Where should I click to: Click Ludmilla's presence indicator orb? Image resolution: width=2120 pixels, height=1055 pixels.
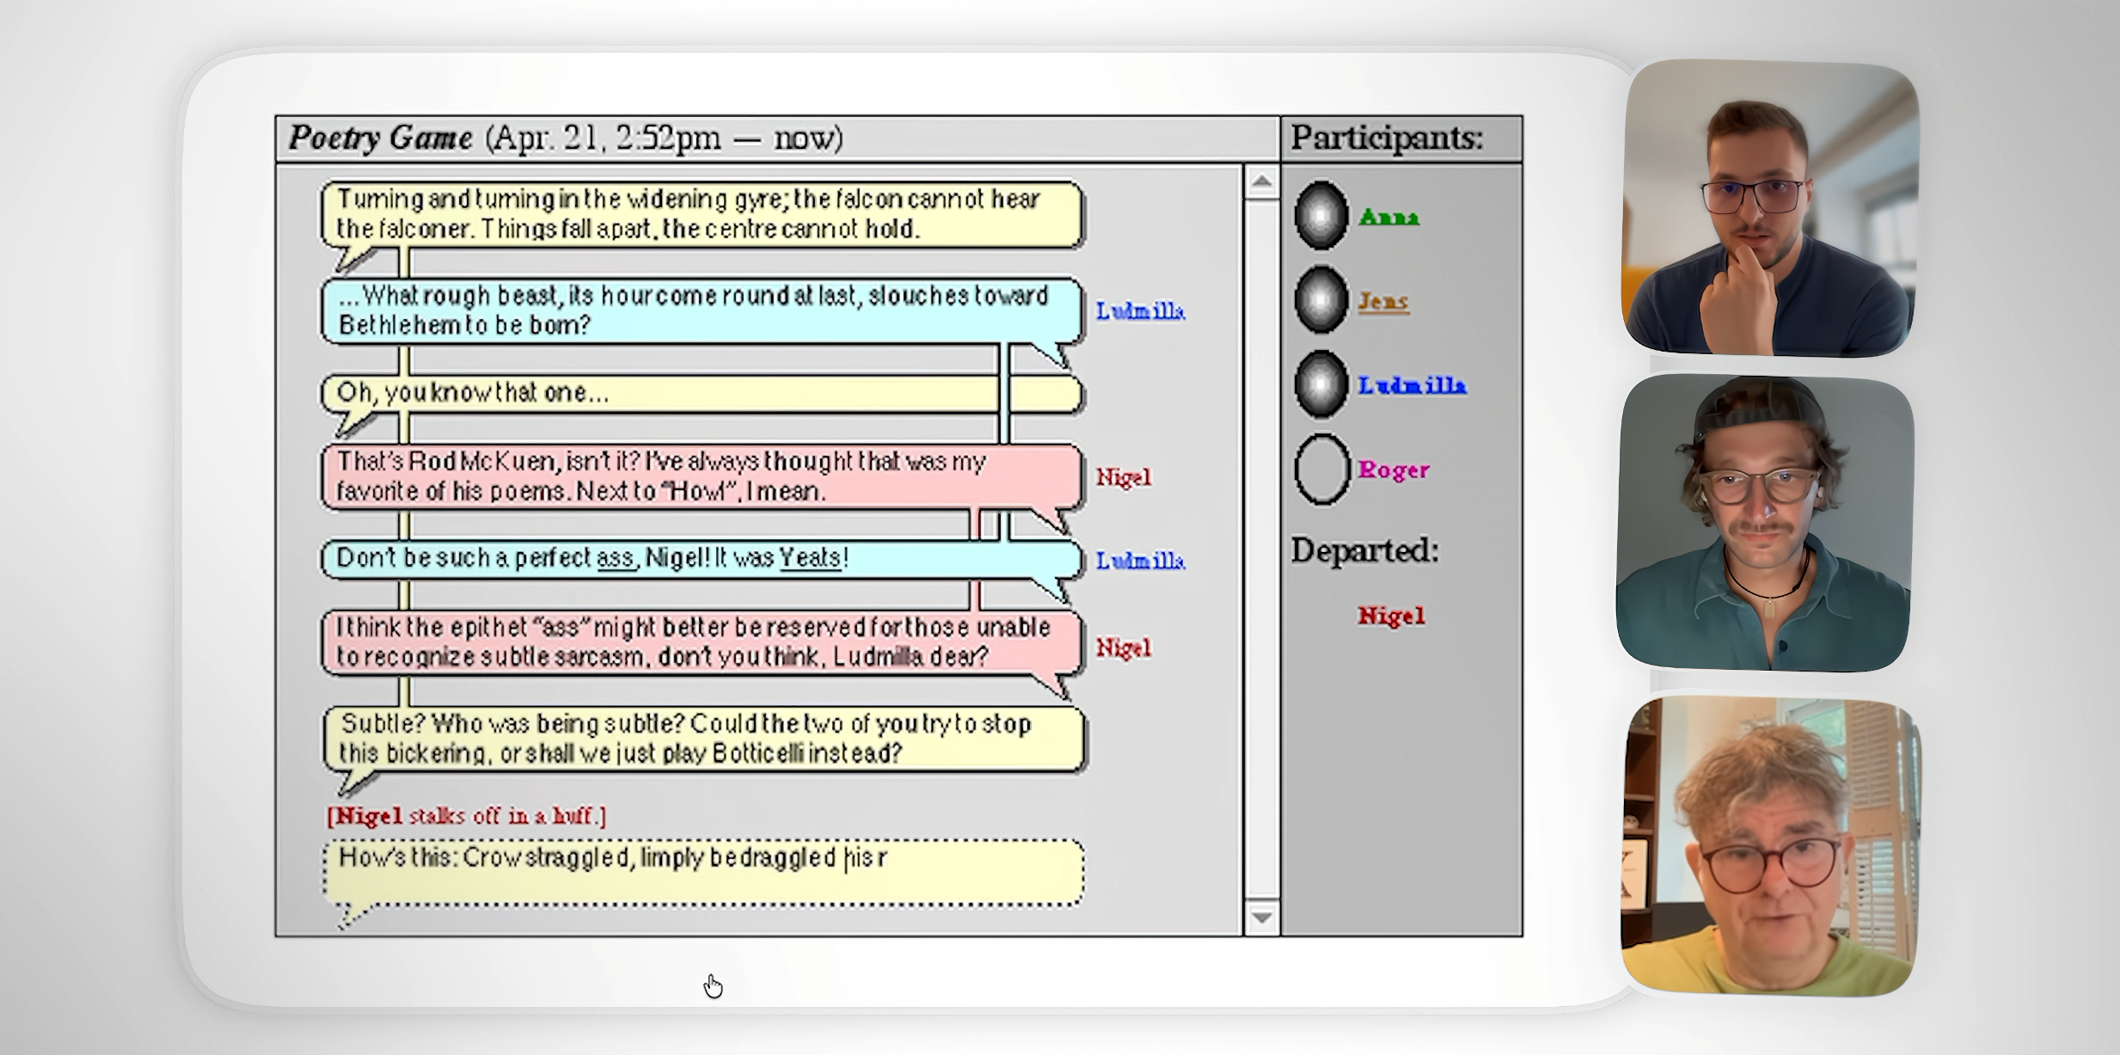click(1320, 384)
